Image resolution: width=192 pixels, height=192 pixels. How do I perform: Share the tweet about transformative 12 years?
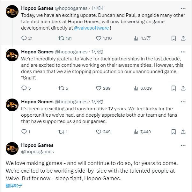pyautogui.click(x=183, y=132)
